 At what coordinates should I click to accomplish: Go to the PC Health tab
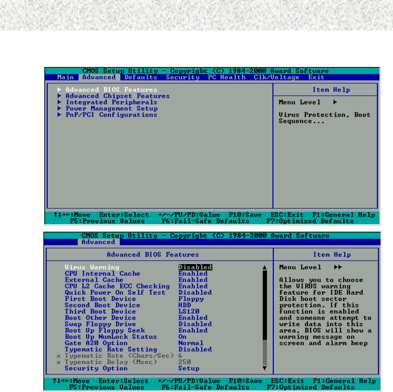coord(227,77)
